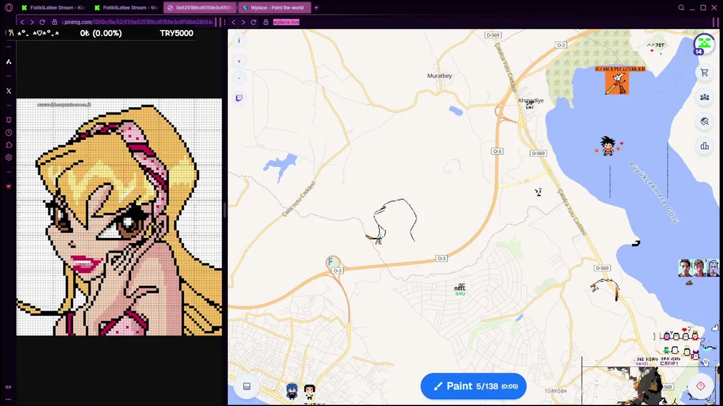Viewport: 723px width, 406px height.
Task: Open the Aria AI sidebar icon
Action: point(8,61)
